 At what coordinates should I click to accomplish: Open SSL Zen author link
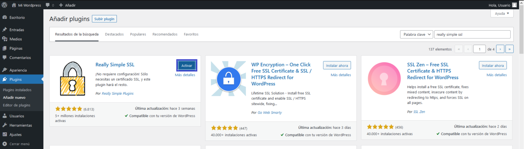click(x=419, y=112)
